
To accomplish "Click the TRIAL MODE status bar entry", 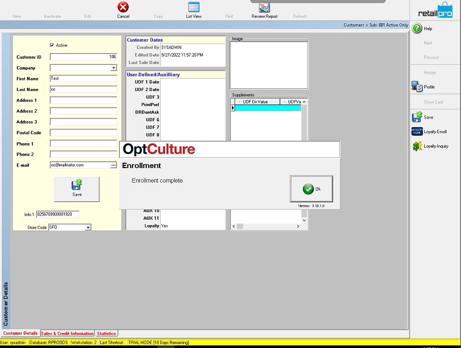I will pyautogui.click(x=159, y=343).
